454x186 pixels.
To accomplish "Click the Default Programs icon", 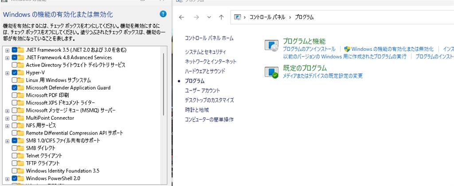I will coord(272,72).
